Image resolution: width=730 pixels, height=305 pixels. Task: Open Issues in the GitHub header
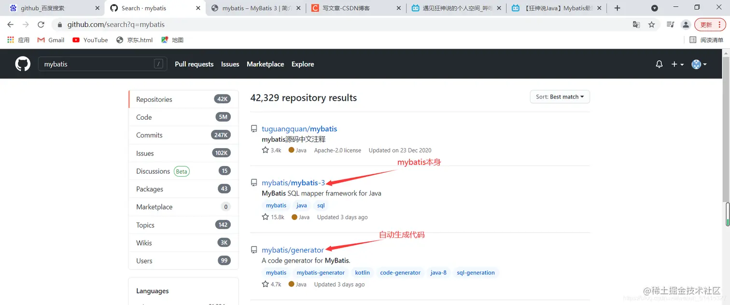click(x=230, y=64)
